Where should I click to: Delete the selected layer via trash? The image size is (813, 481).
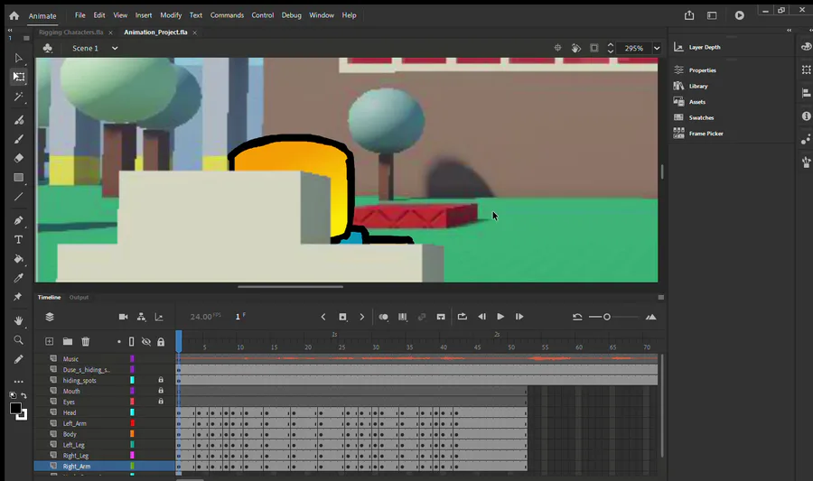click(86, 341)
